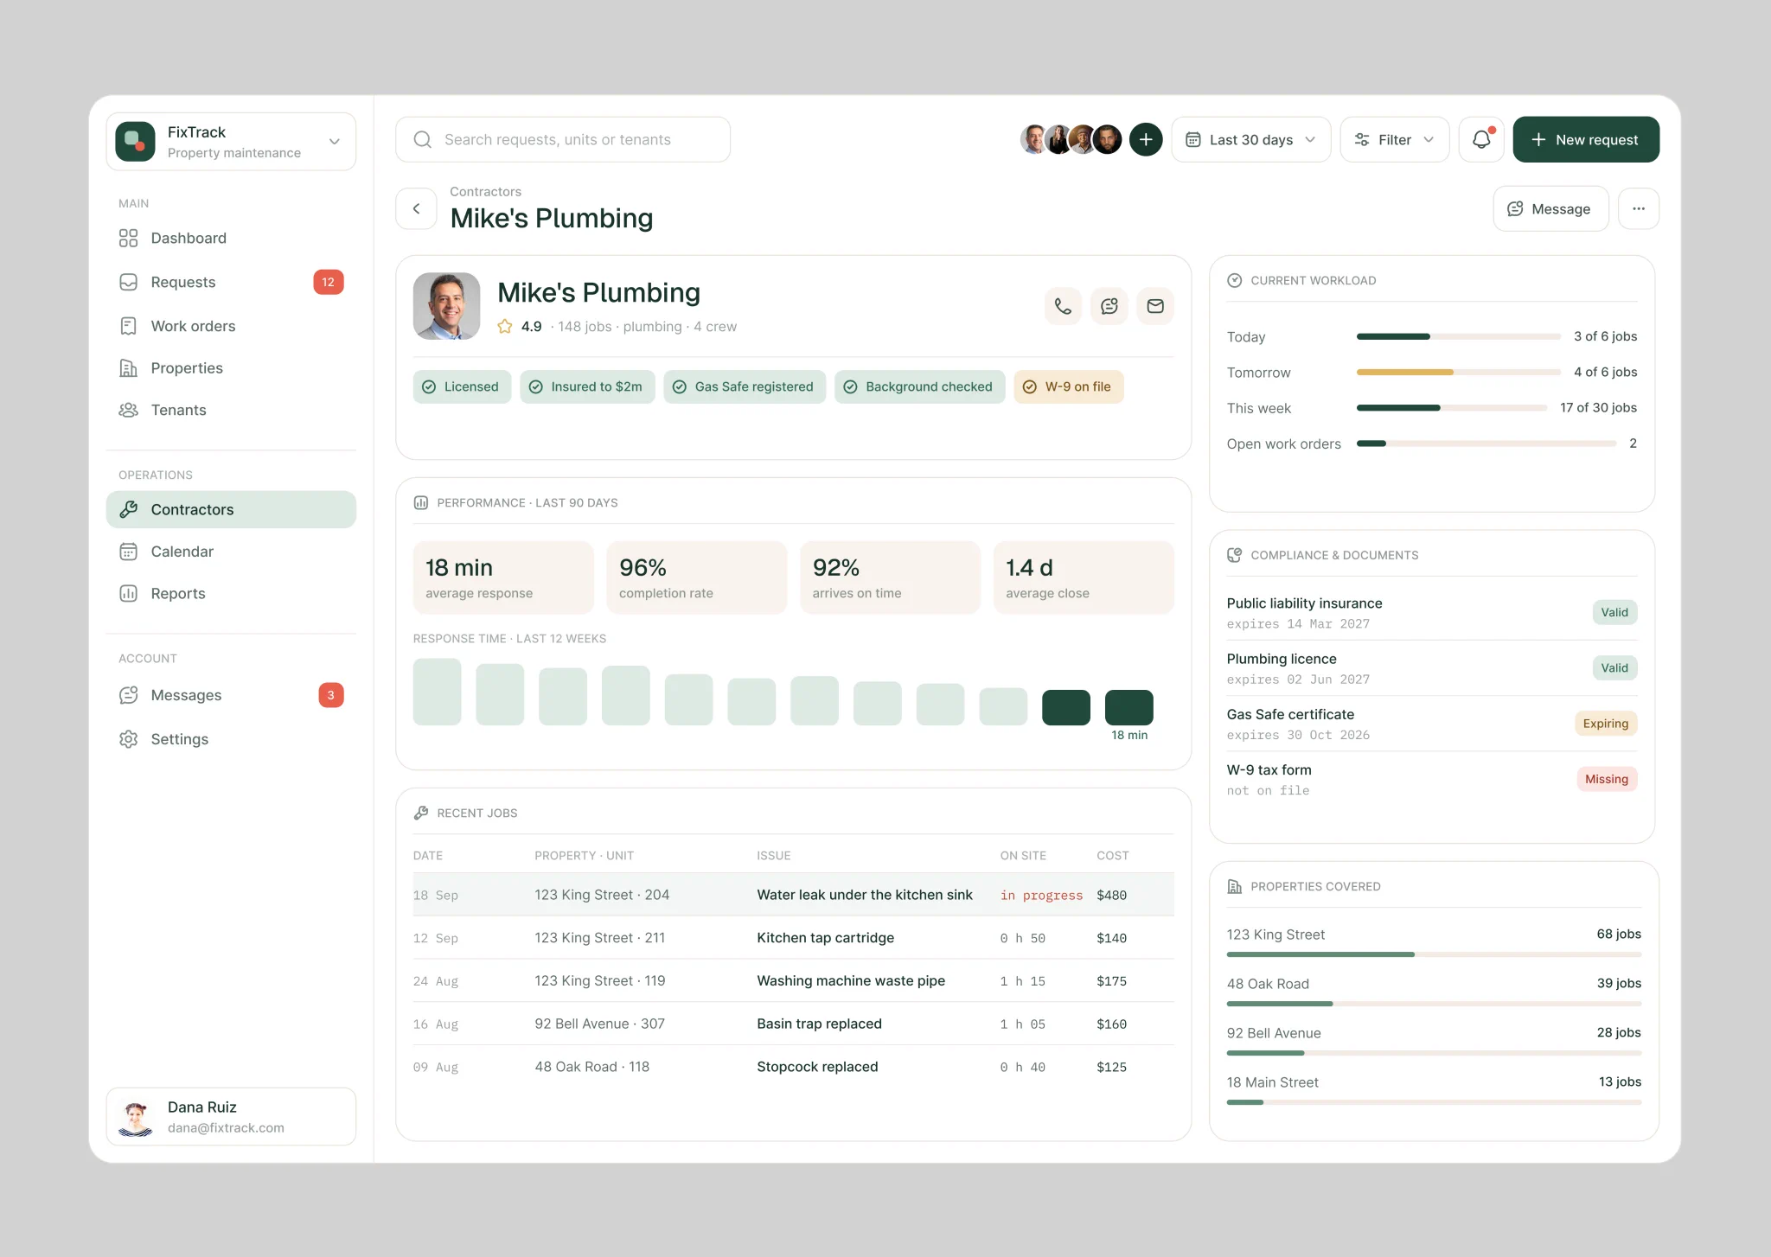The image size is (1771, 1257).
Task: Open the Calendar page
Action: click(x=231, y=552)
